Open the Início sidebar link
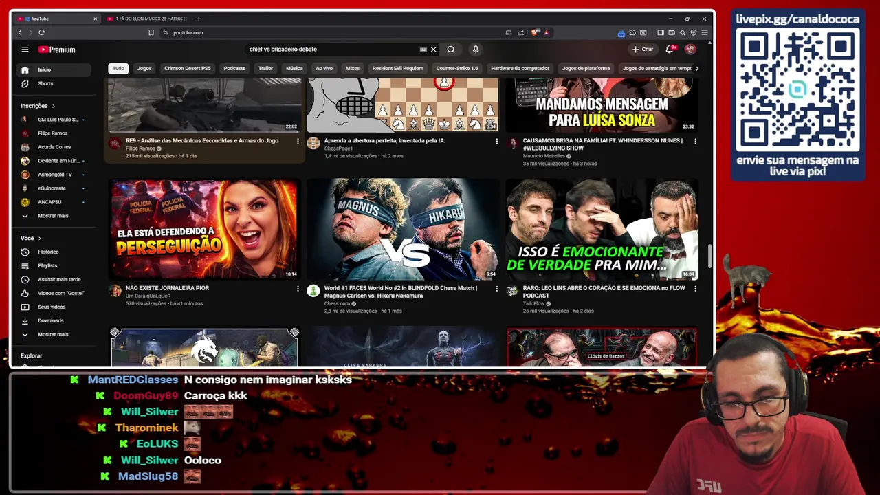 53,69
